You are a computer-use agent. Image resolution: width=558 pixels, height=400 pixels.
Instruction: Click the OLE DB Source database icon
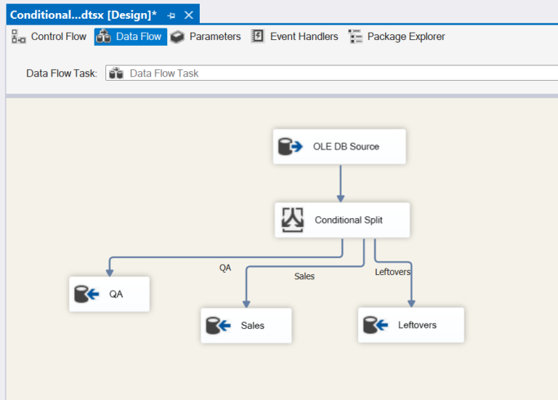(291, 147)
